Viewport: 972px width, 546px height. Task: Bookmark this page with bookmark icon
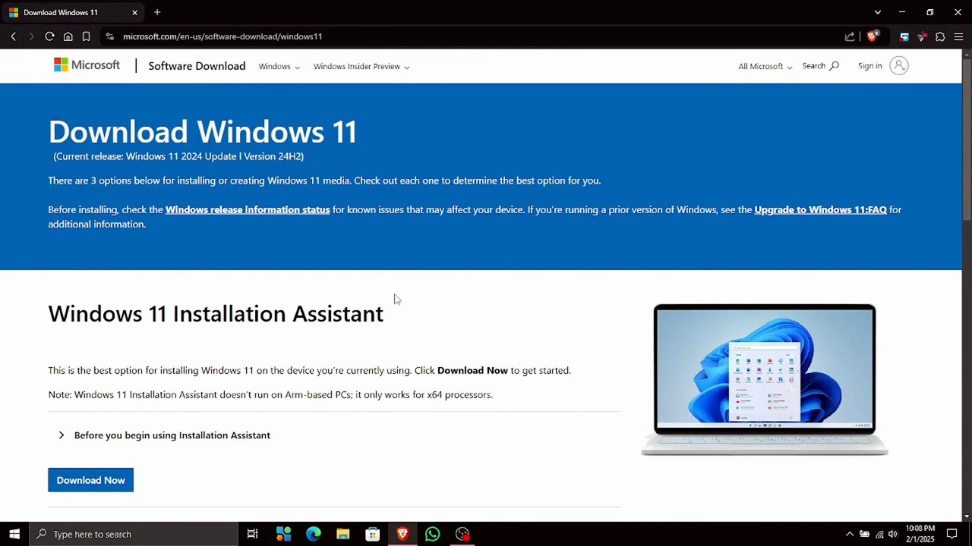(x=86, y=36)
